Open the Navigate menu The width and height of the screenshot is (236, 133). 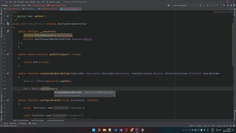[21, 2]
